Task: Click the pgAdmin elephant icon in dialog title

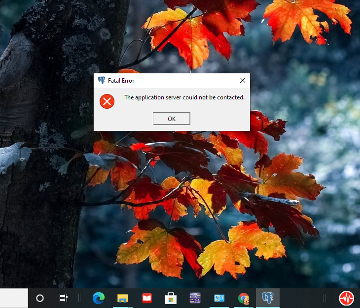Action: pos(102,80)
